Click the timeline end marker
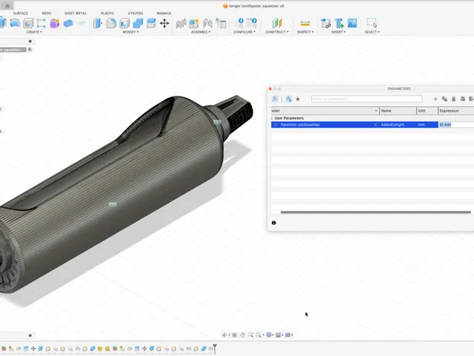 pos(215,348)
